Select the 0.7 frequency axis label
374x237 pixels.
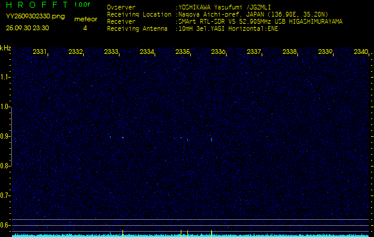pyautogui.click(x=5, y=196)
